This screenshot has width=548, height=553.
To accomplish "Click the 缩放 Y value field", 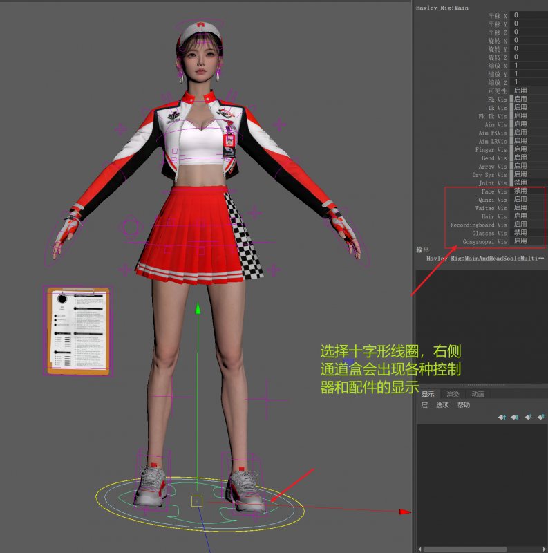I will (529, 74).
